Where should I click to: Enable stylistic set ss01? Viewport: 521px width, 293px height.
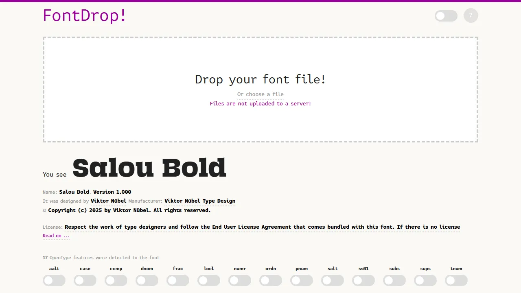tap(363, 280)
